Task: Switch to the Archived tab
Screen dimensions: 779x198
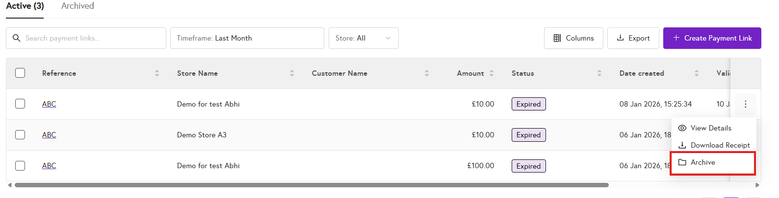Action: 78,6
